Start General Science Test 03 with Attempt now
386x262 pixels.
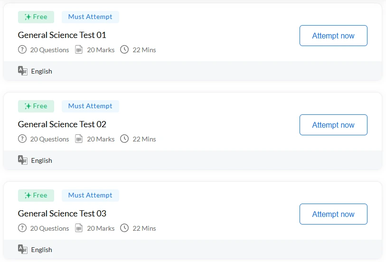click(333, 214)
